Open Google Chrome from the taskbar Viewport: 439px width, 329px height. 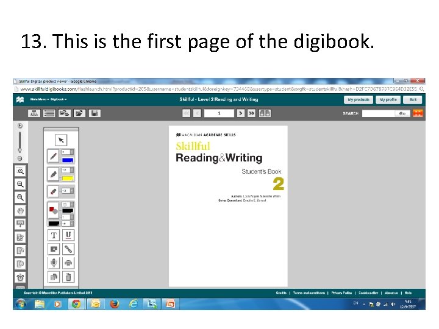point(76,304)
